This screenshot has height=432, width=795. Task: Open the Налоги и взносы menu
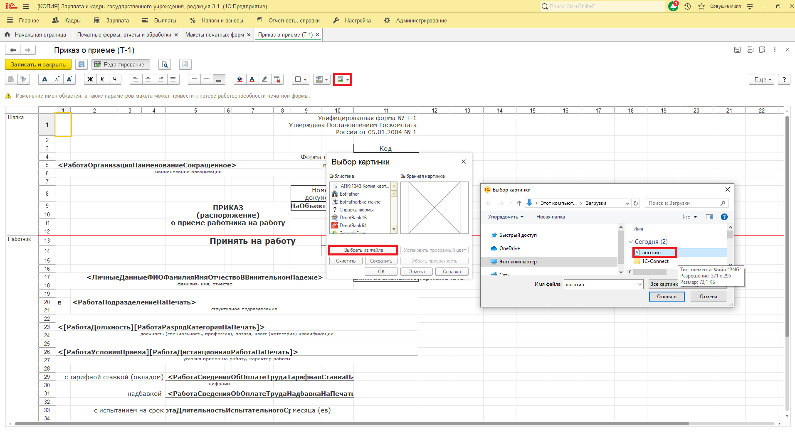(216, 20)
